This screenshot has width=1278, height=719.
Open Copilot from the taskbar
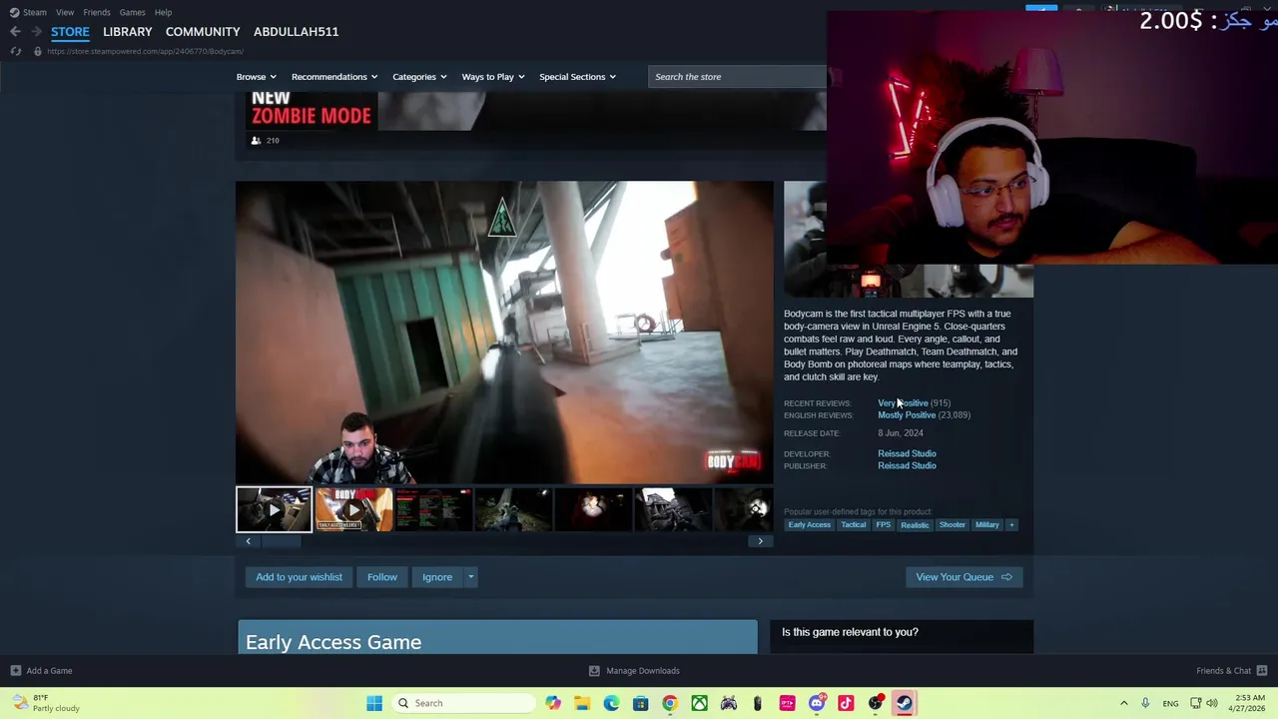[x=553, y=703]
